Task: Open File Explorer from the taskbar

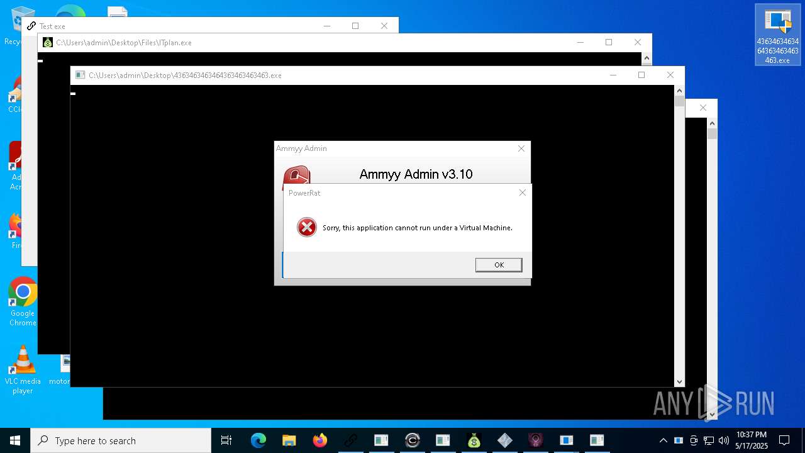Action: coord(289,440)
